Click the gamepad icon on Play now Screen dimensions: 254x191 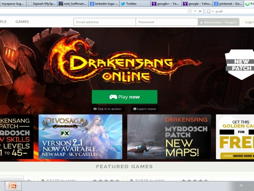tap(113, 97)
